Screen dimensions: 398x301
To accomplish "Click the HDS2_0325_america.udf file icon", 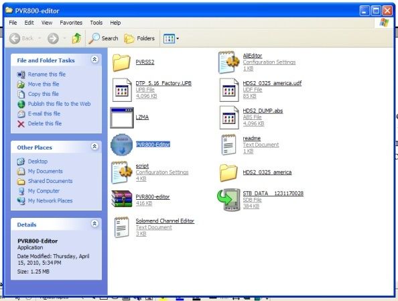I will (229, 90).
